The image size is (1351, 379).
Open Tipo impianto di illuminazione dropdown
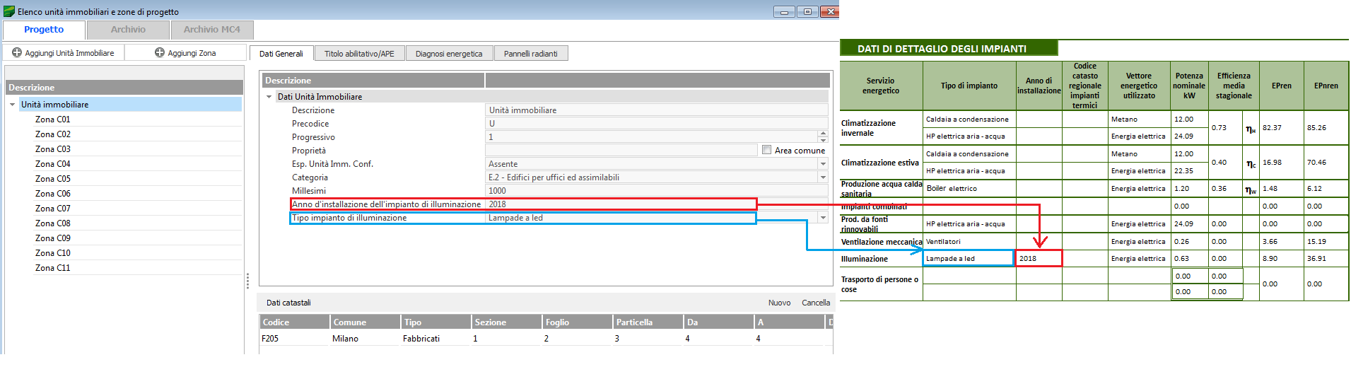click(822, 218)
